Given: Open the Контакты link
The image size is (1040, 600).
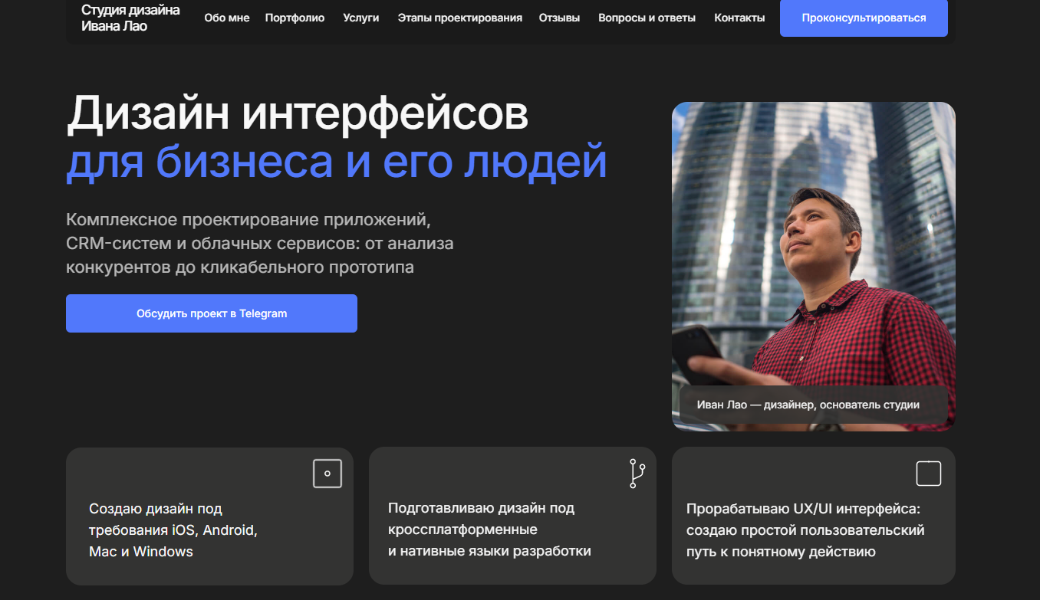Looking at the screenshot, I should point(739,17).
